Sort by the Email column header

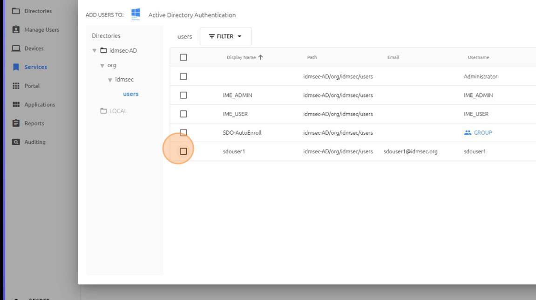[x=393, y=57]
